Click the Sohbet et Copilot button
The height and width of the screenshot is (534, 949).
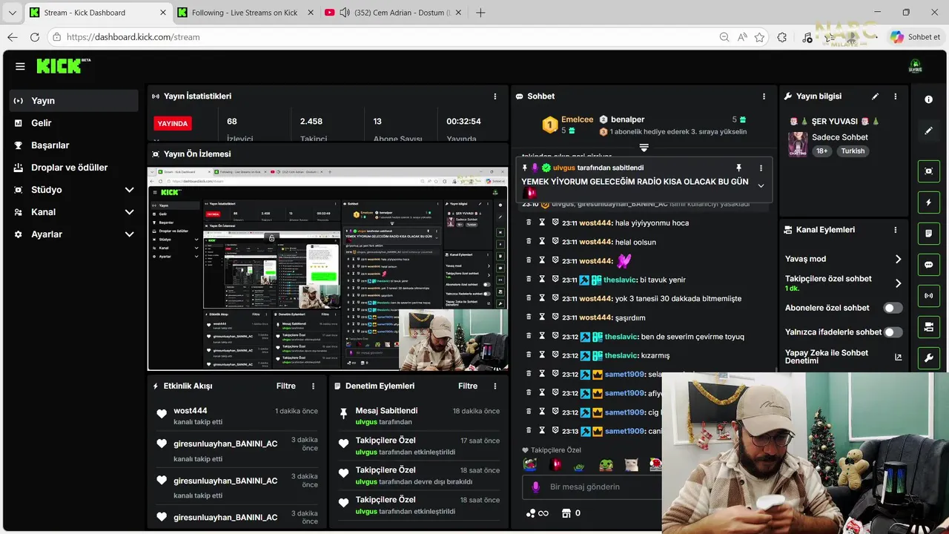pyautogui.click(x=916, y=37)
